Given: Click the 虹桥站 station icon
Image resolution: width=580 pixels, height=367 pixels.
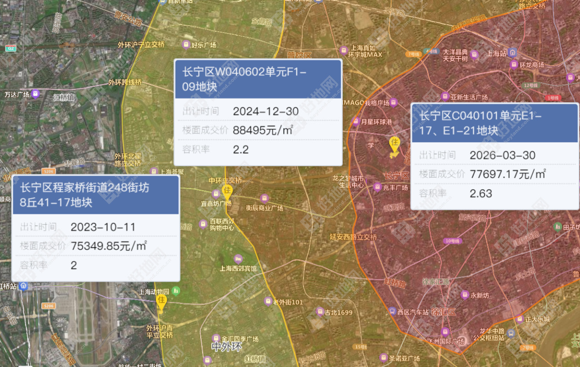Looking at the screenshot, I should 24,286.
